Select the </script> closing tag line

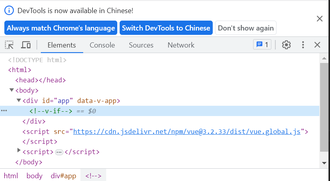click(40, 141)
